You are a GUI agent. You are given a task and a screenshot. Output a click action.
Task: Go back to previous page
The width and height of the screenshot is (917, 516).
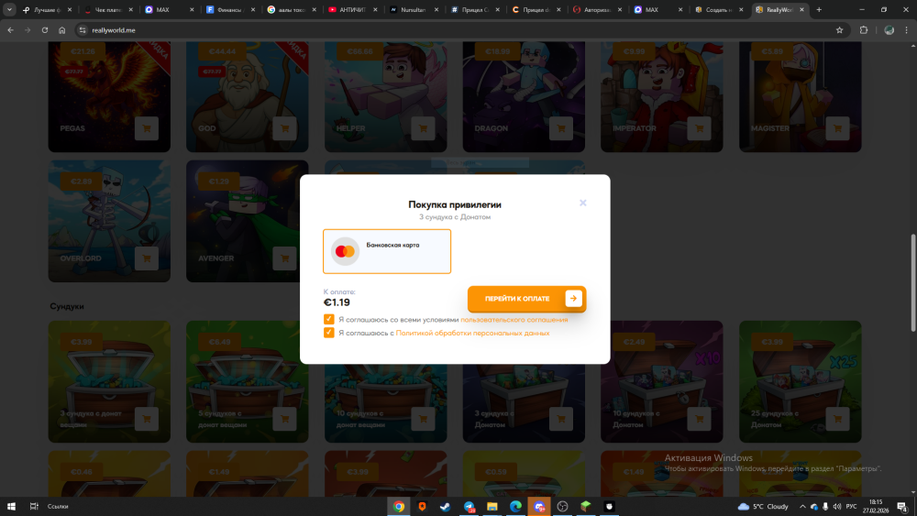coord(10,30)
